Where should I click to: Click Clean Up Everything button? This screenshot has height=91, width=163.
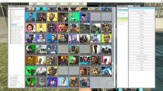(142, 13)
